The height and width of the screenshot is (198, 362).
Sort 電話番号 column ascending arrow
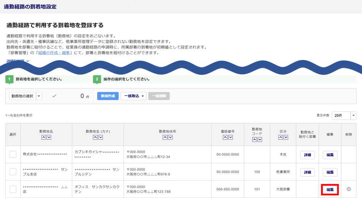(225, 137)
